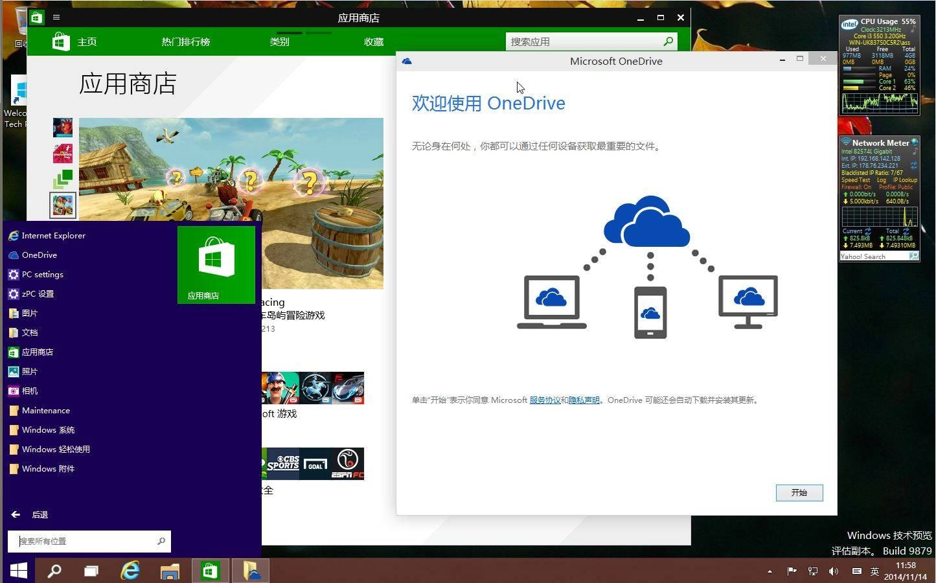The height and width of the screenshot is (583, 936).
Task: Open File Explorer from the taskbar
Action: (x=170, y=571)
